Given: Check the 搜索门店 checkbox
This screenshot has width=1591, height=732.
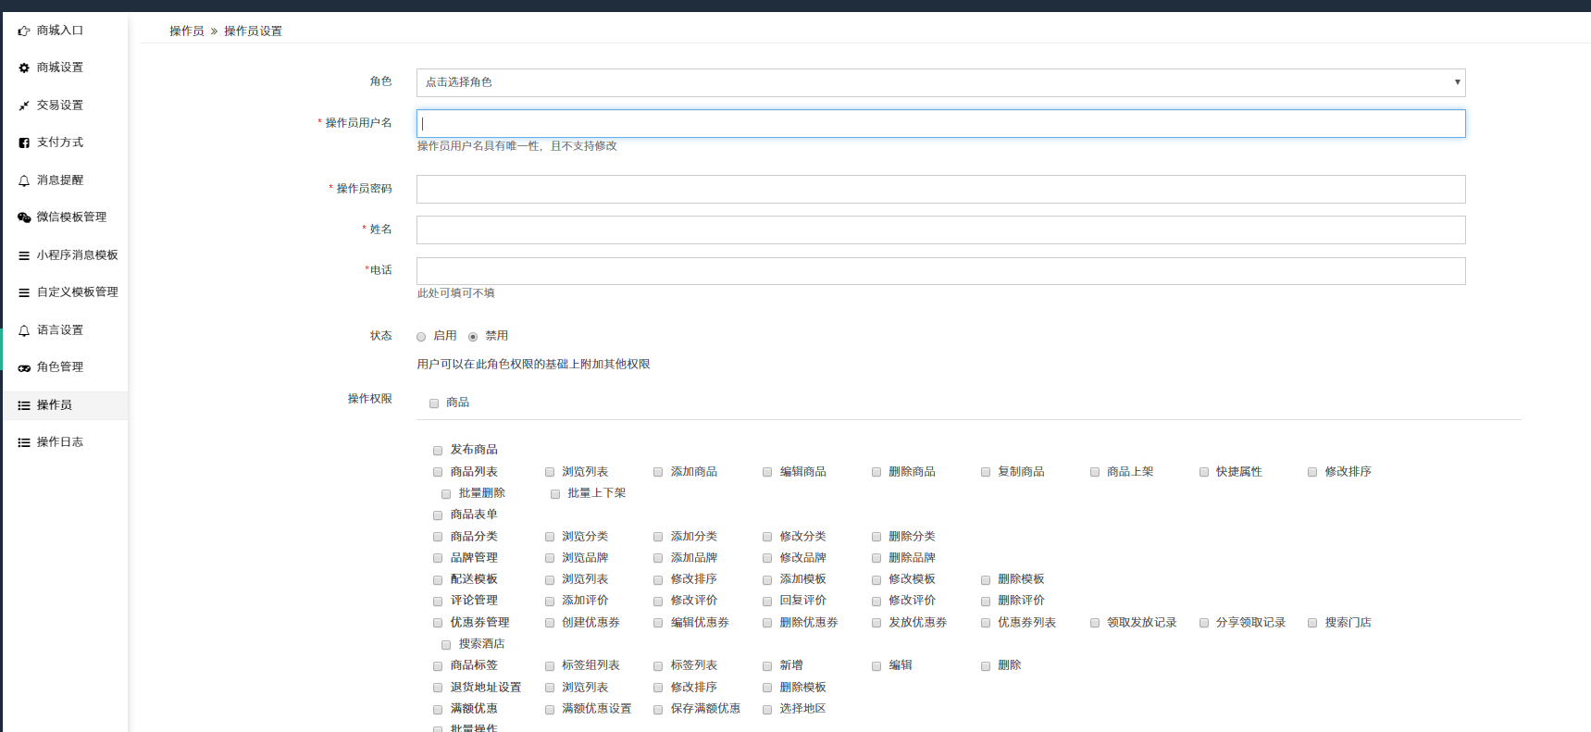Looking at the screenshot, I should pos(1312,624).
